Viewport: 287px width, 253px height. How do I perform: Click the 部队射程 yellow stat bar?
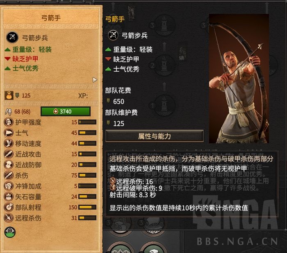[x=87, y=207]
